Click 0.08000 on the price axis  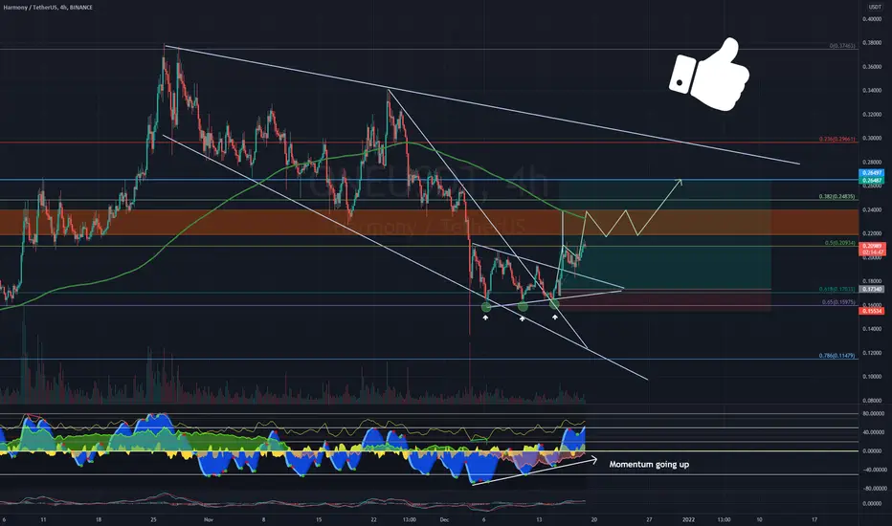point(872,401)
